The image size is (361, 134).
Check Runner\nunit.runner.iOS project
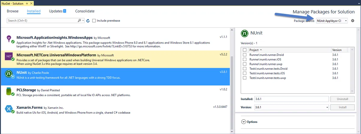click(245, 59)
